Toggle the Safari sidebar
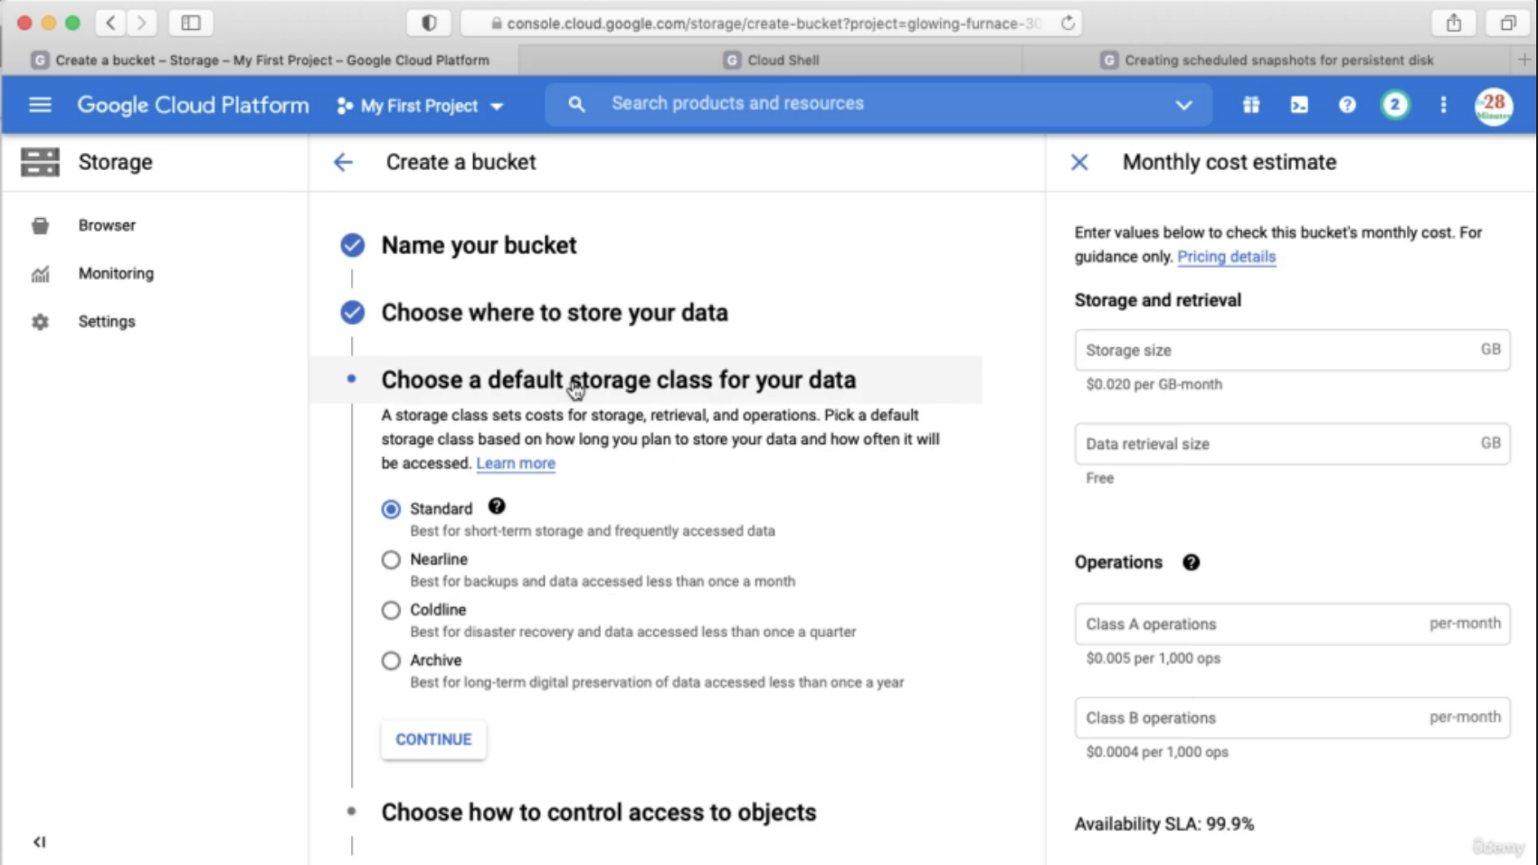Screen dimensions: 1538x865 tap(191, 23)
